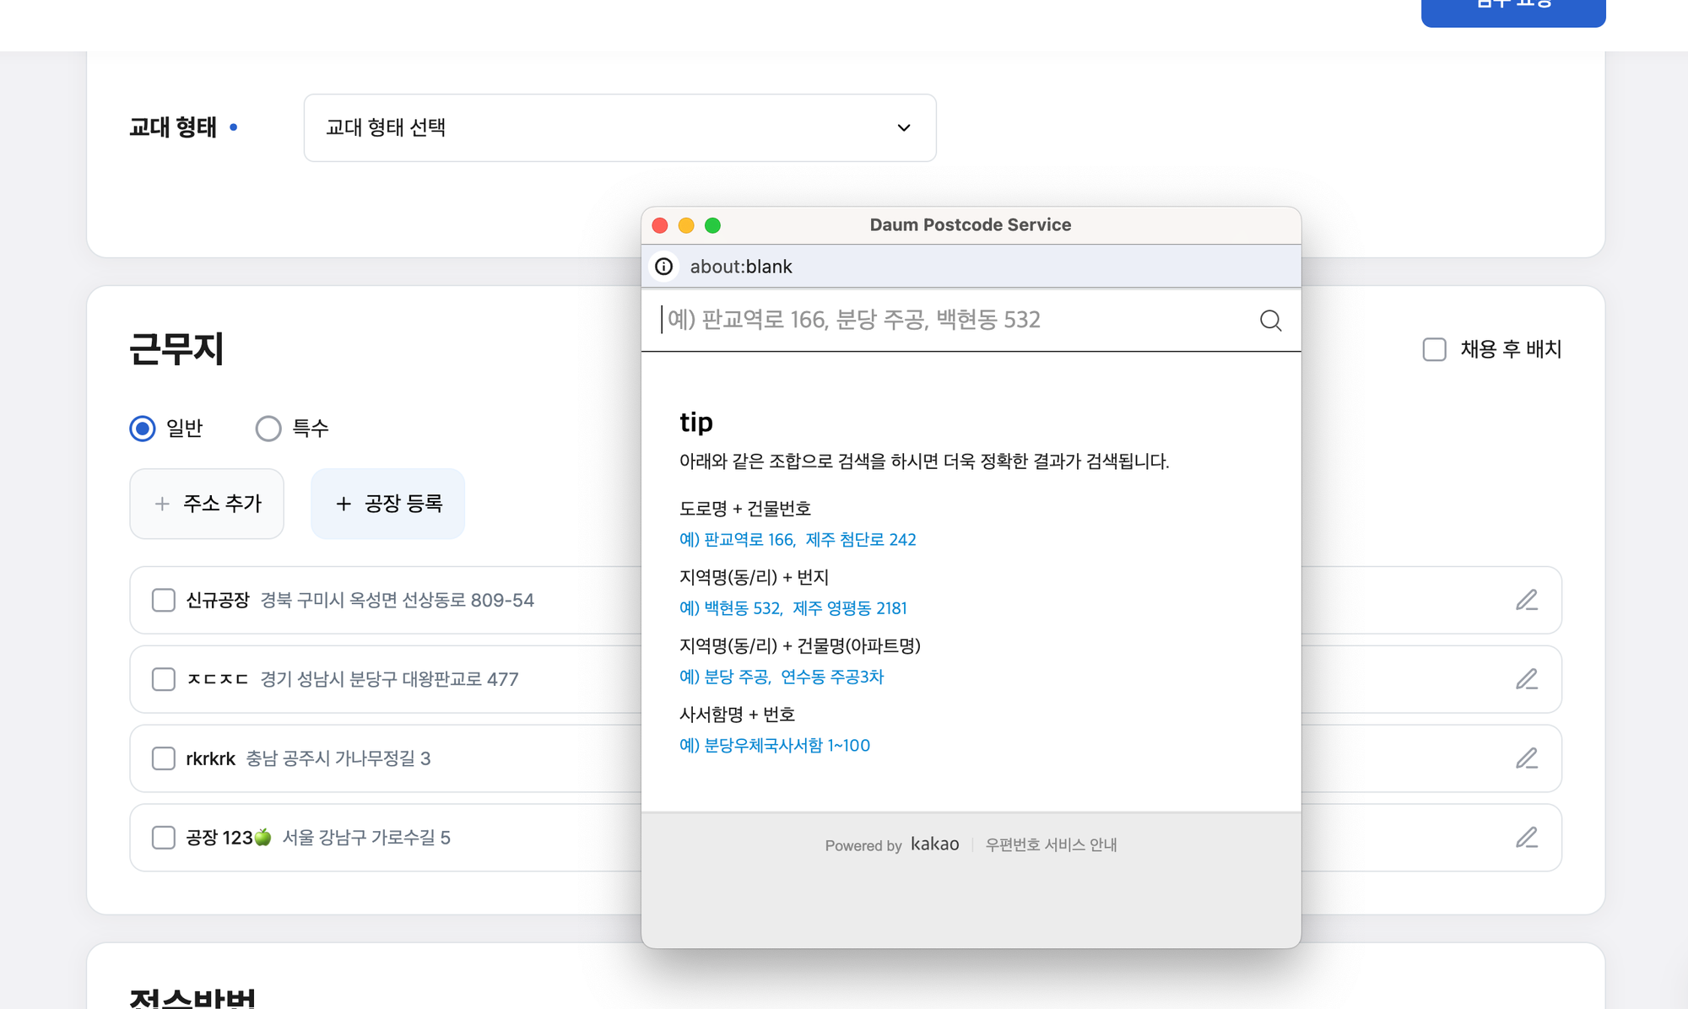Check the 채용 후 배치 checkbox

(x=1434, y=349)
